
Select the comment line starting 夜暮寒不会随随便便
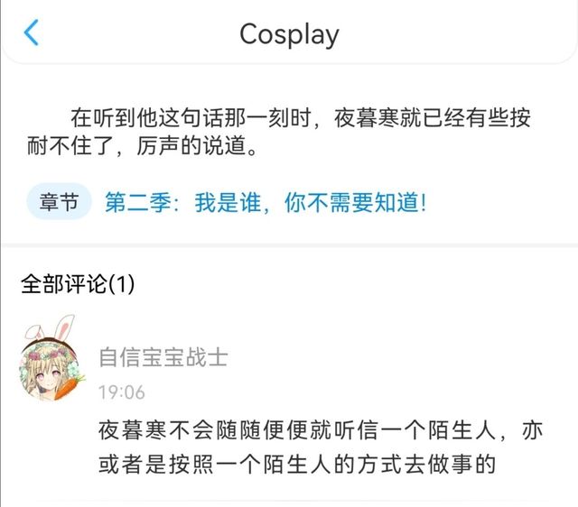pyautogui.click(x=321, y=429)
